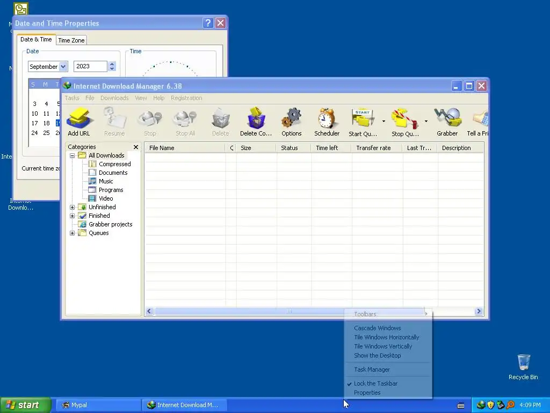Collapse the All Downloads tree node
The width and height of the screenshot is (550, 413).
click(73, 155)
